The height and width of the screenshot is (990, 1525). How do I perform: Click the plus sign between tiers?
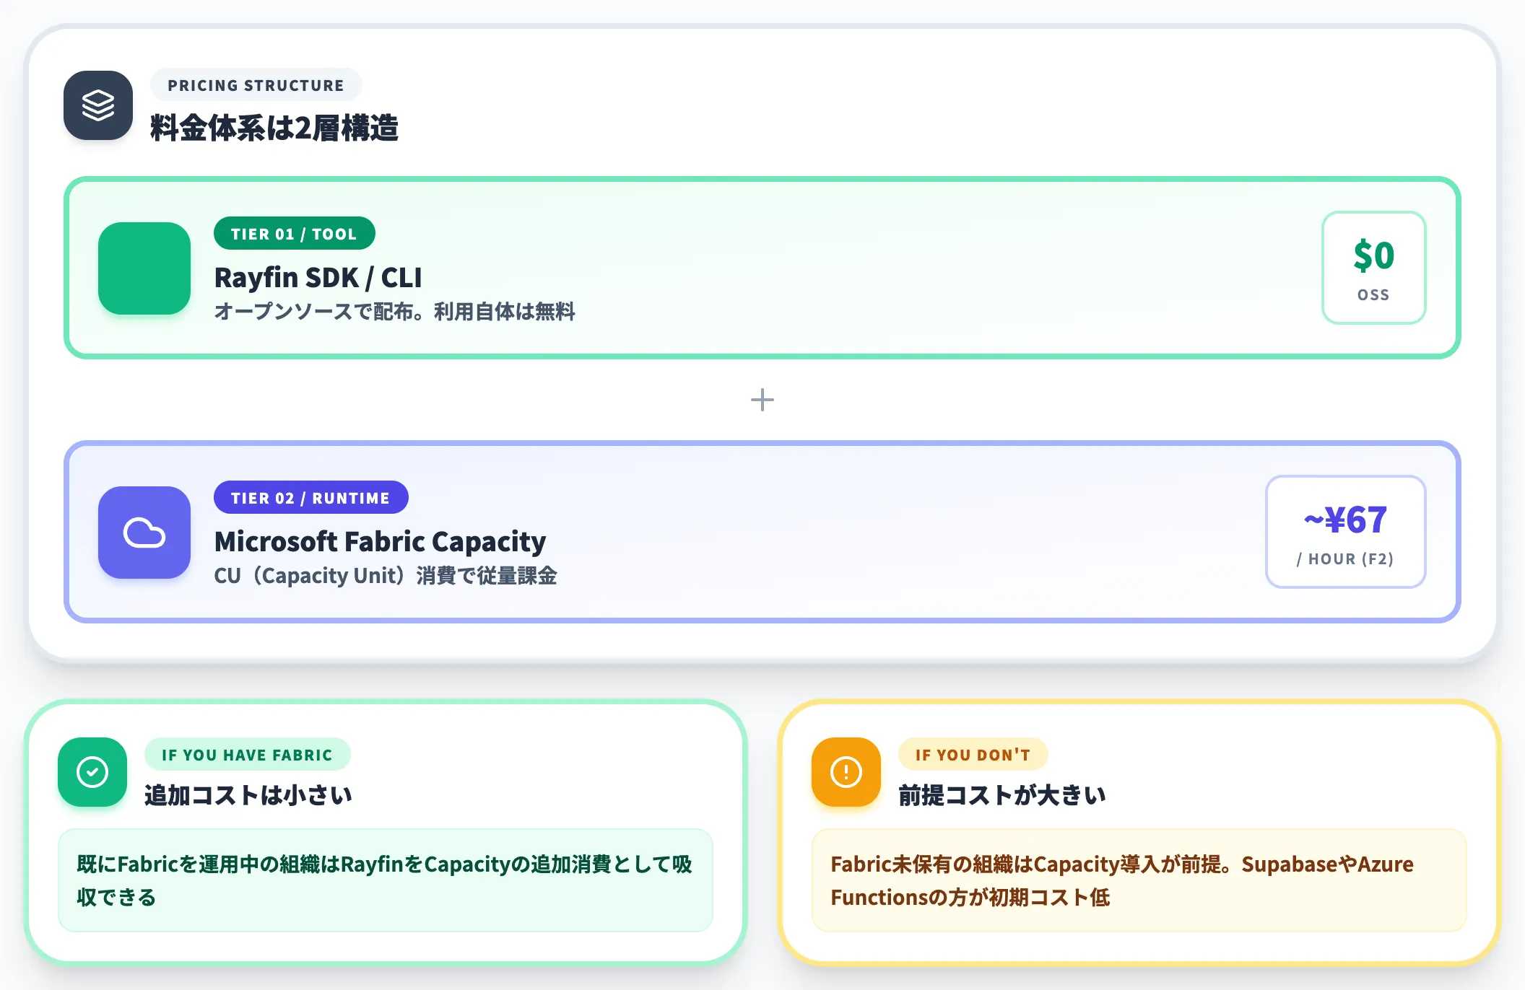[x=762, y=400]
